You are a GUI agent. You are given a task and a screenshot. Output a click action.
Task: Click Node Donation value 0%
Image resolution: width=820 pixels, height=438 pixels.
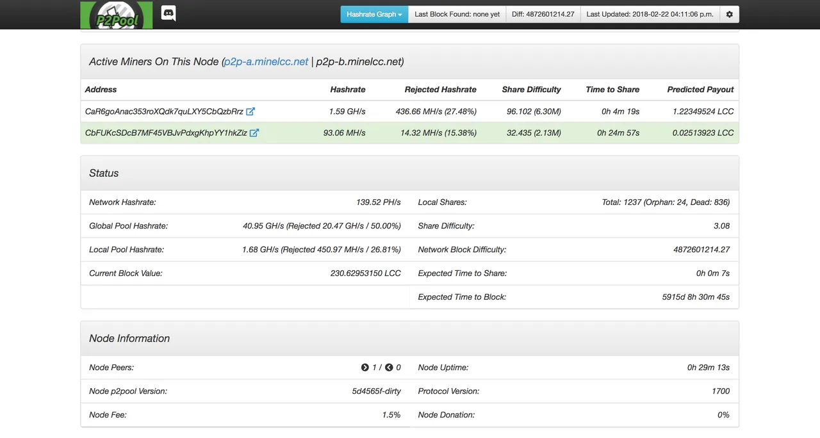coord(723,415)
